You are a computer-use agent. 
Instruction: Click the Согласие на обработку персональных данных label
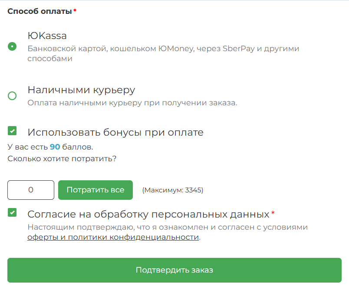coord(148,215)
